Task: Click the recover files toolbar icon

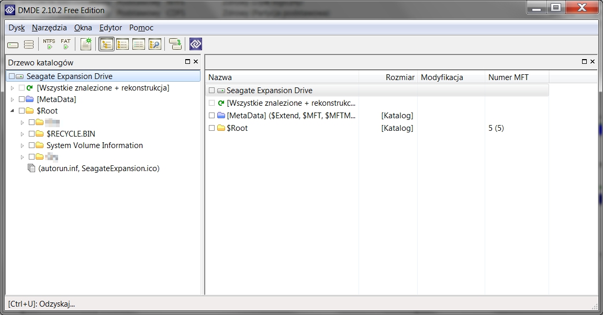Action: (175, 44)
